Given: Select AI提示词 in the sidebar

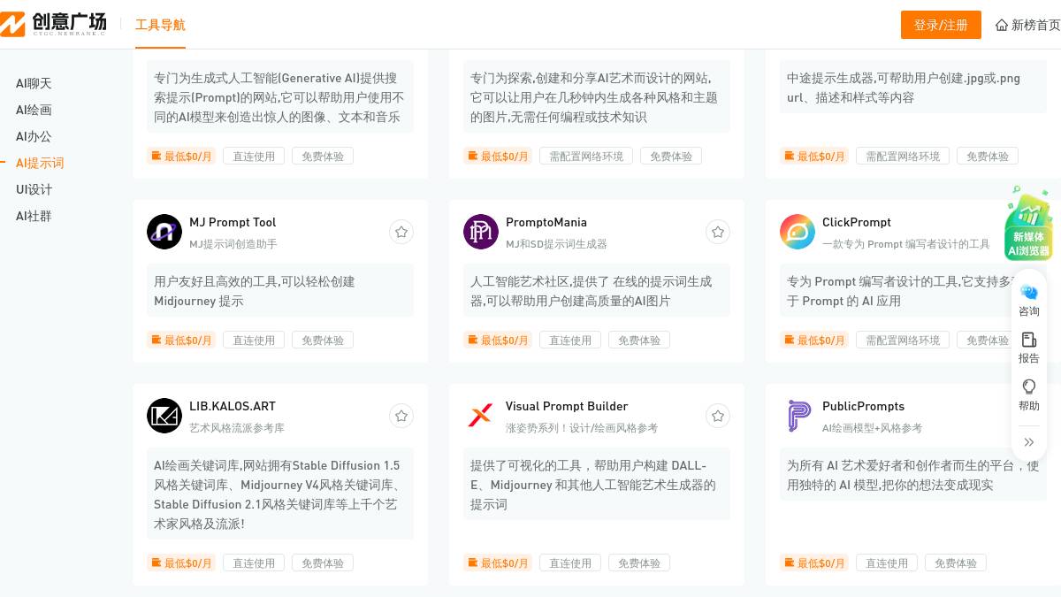Looking at the screenshot, I should (40, 163).
